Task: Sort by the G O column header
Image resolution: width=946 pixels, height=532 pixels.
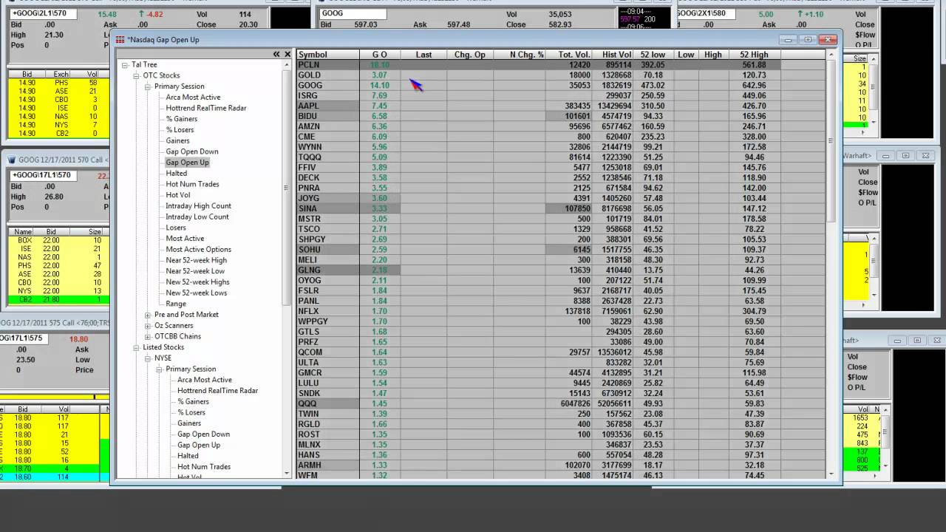Action: coord(380,55)
